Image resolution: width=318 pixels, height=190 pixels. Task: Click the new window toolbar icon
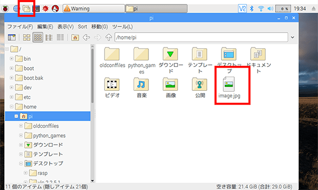tap(12, 37)
